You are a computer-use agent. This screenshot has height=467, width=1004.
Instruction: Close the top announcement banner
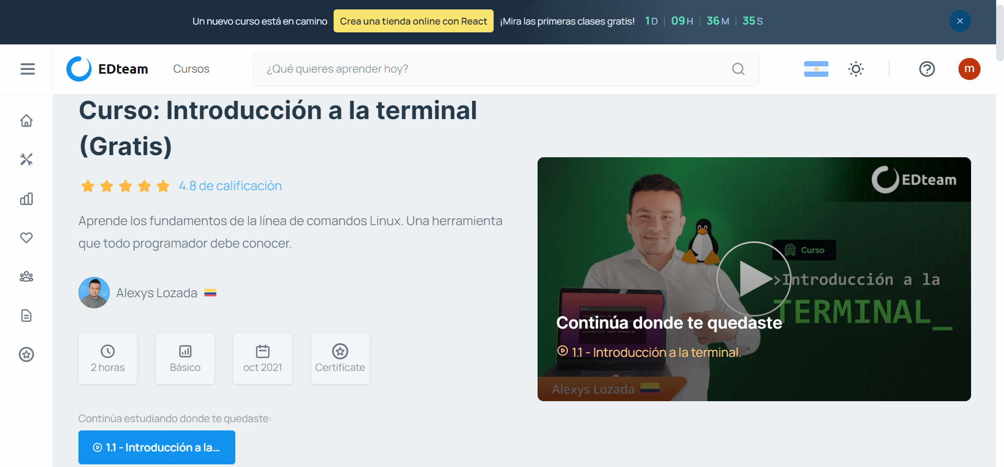point(960,21)
